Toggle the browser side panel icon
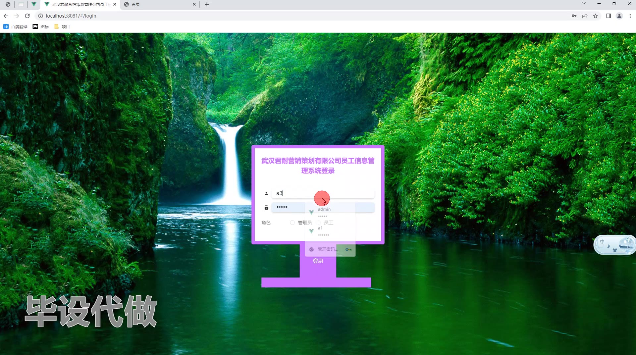 [609, 16]
